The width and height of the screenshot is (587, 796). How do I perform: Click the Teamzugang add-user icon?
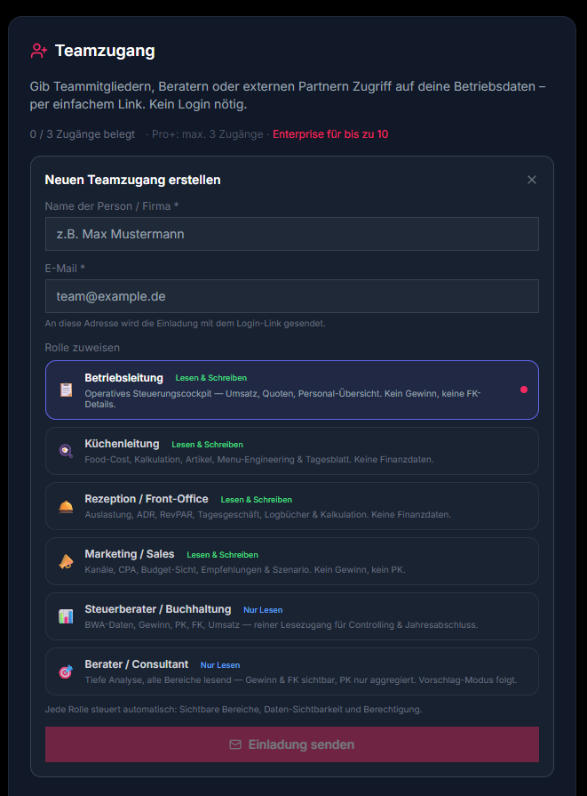38,51
